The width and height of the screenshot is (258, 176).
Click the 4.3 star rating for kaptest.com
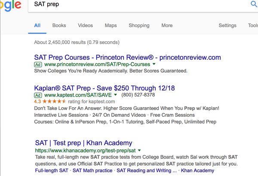(x=50, y=102)
